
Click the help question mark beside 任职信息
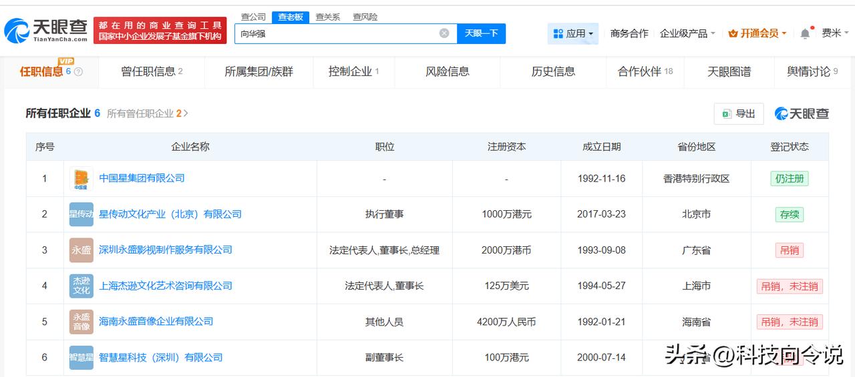point(78,72)
